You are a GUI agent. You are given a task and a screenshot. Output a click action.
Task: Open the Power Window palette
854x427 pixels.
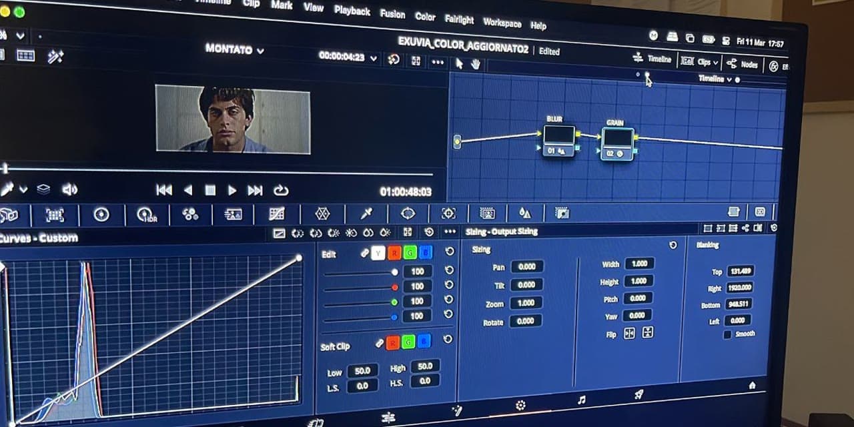pos(408,213)
